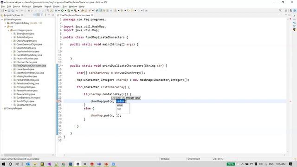Maximize the Project Explorer panel
297x167 pixels.
(x=52, y=15)
